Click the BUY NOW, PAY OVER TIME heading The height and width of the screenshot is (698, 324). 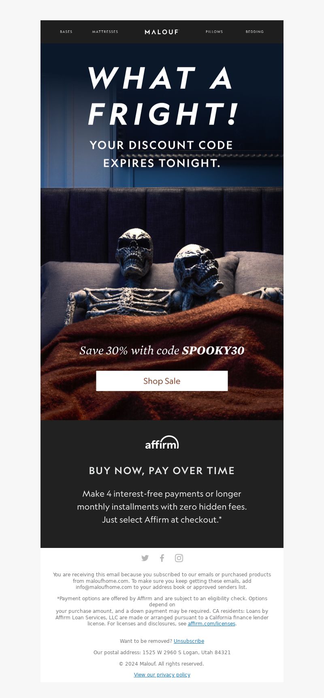(x=162, y=470)
